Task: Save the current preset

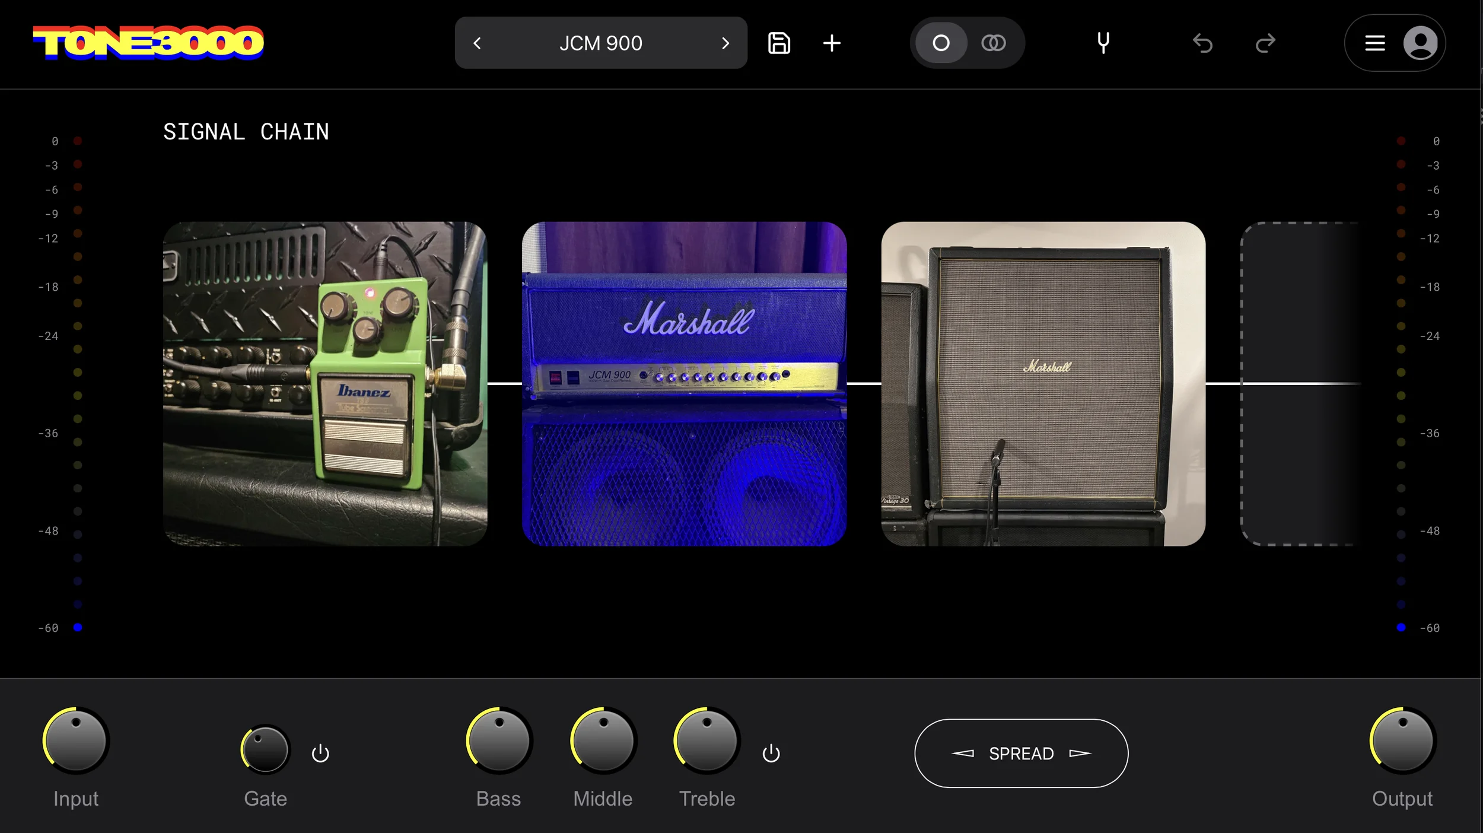Action: 779,43
